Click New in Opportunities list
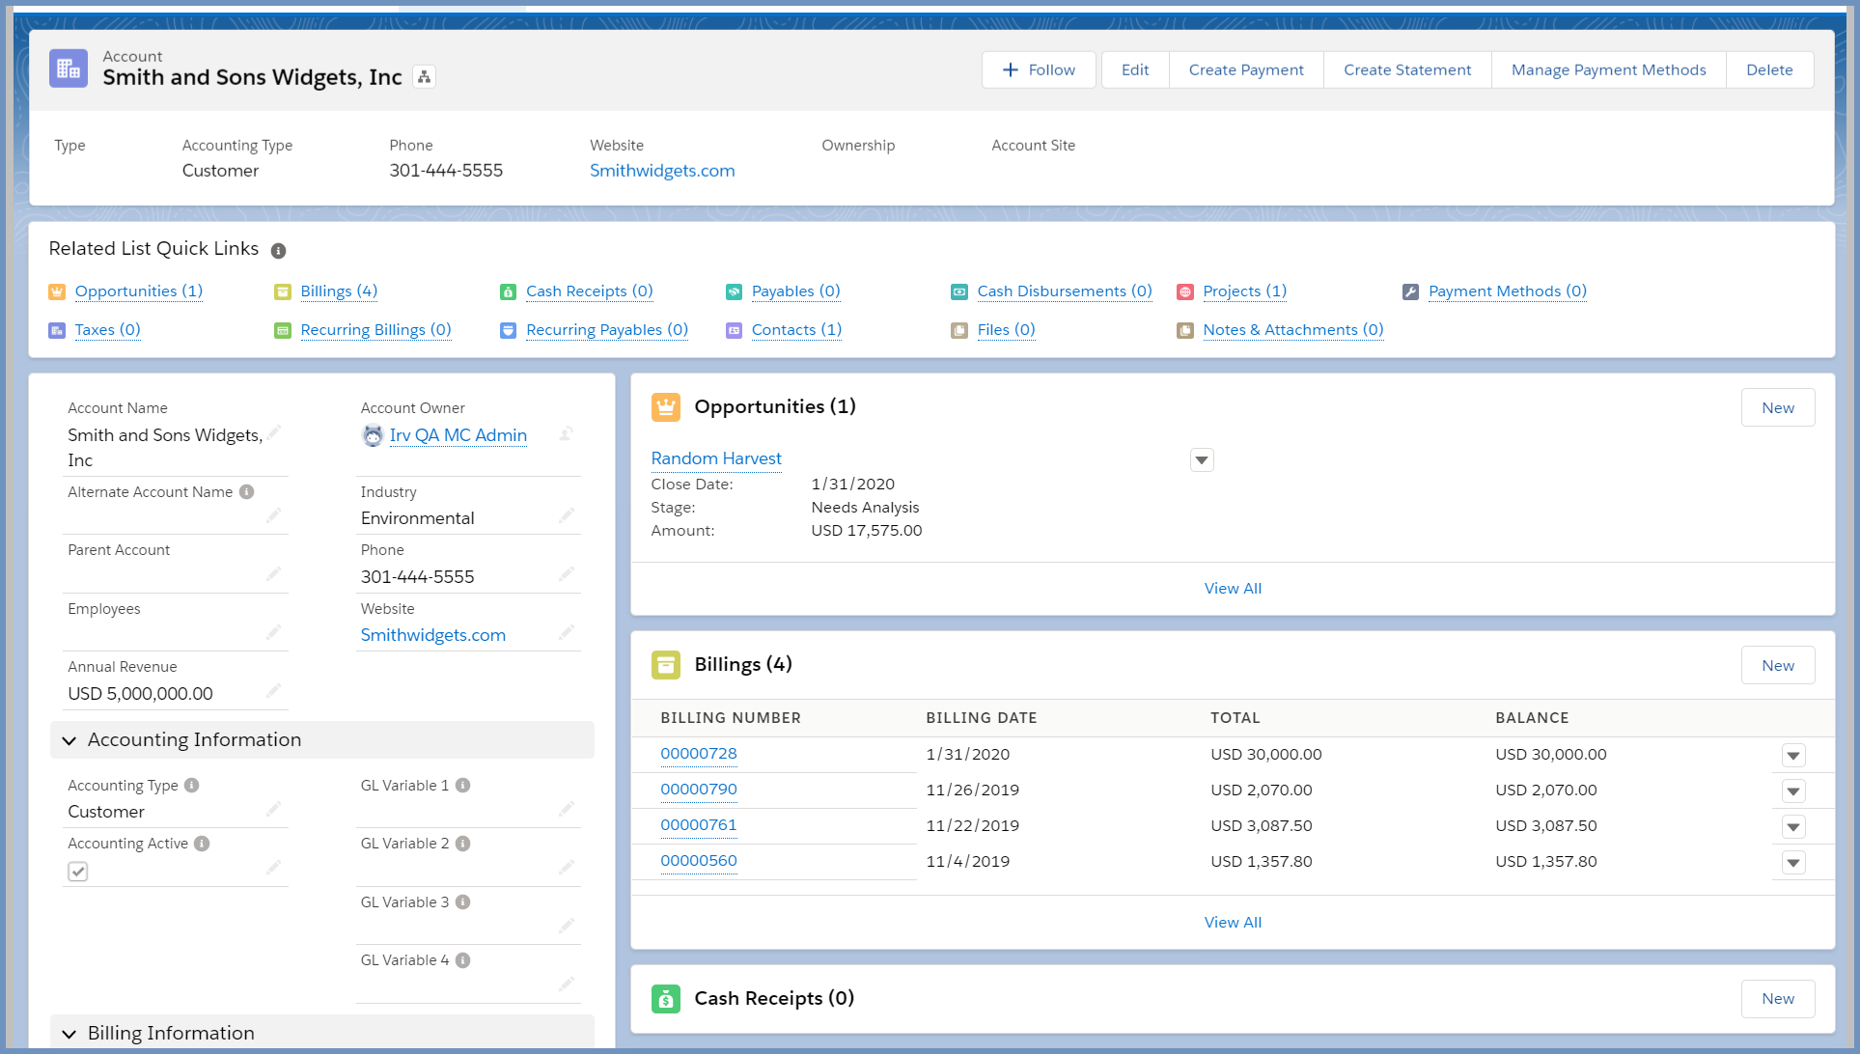1860x1054 pixels. (1778, 407)
